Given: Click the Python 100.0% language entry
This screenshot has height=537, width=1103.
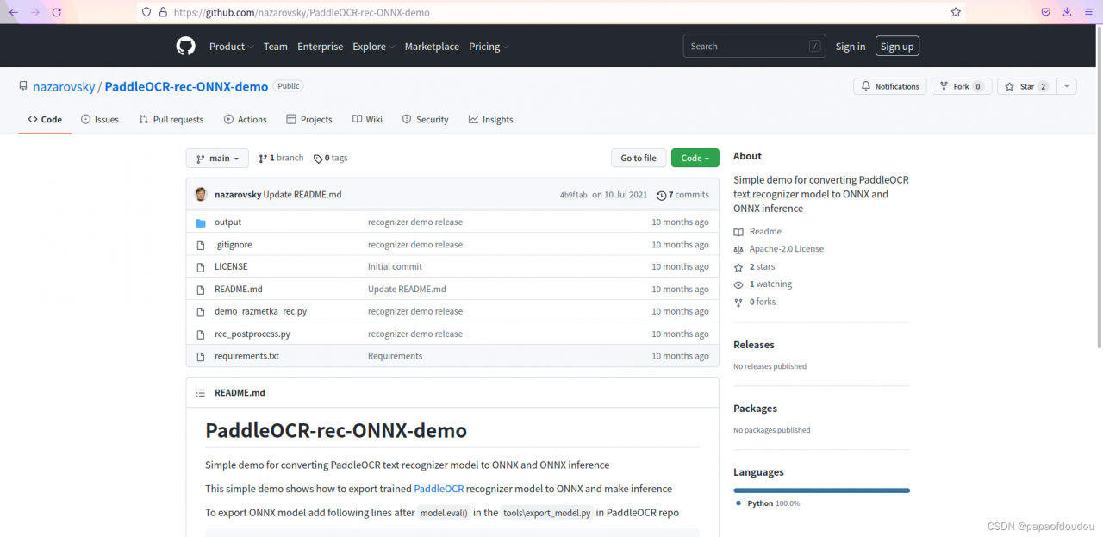Looking at the screenshot, I should [768, 503].
